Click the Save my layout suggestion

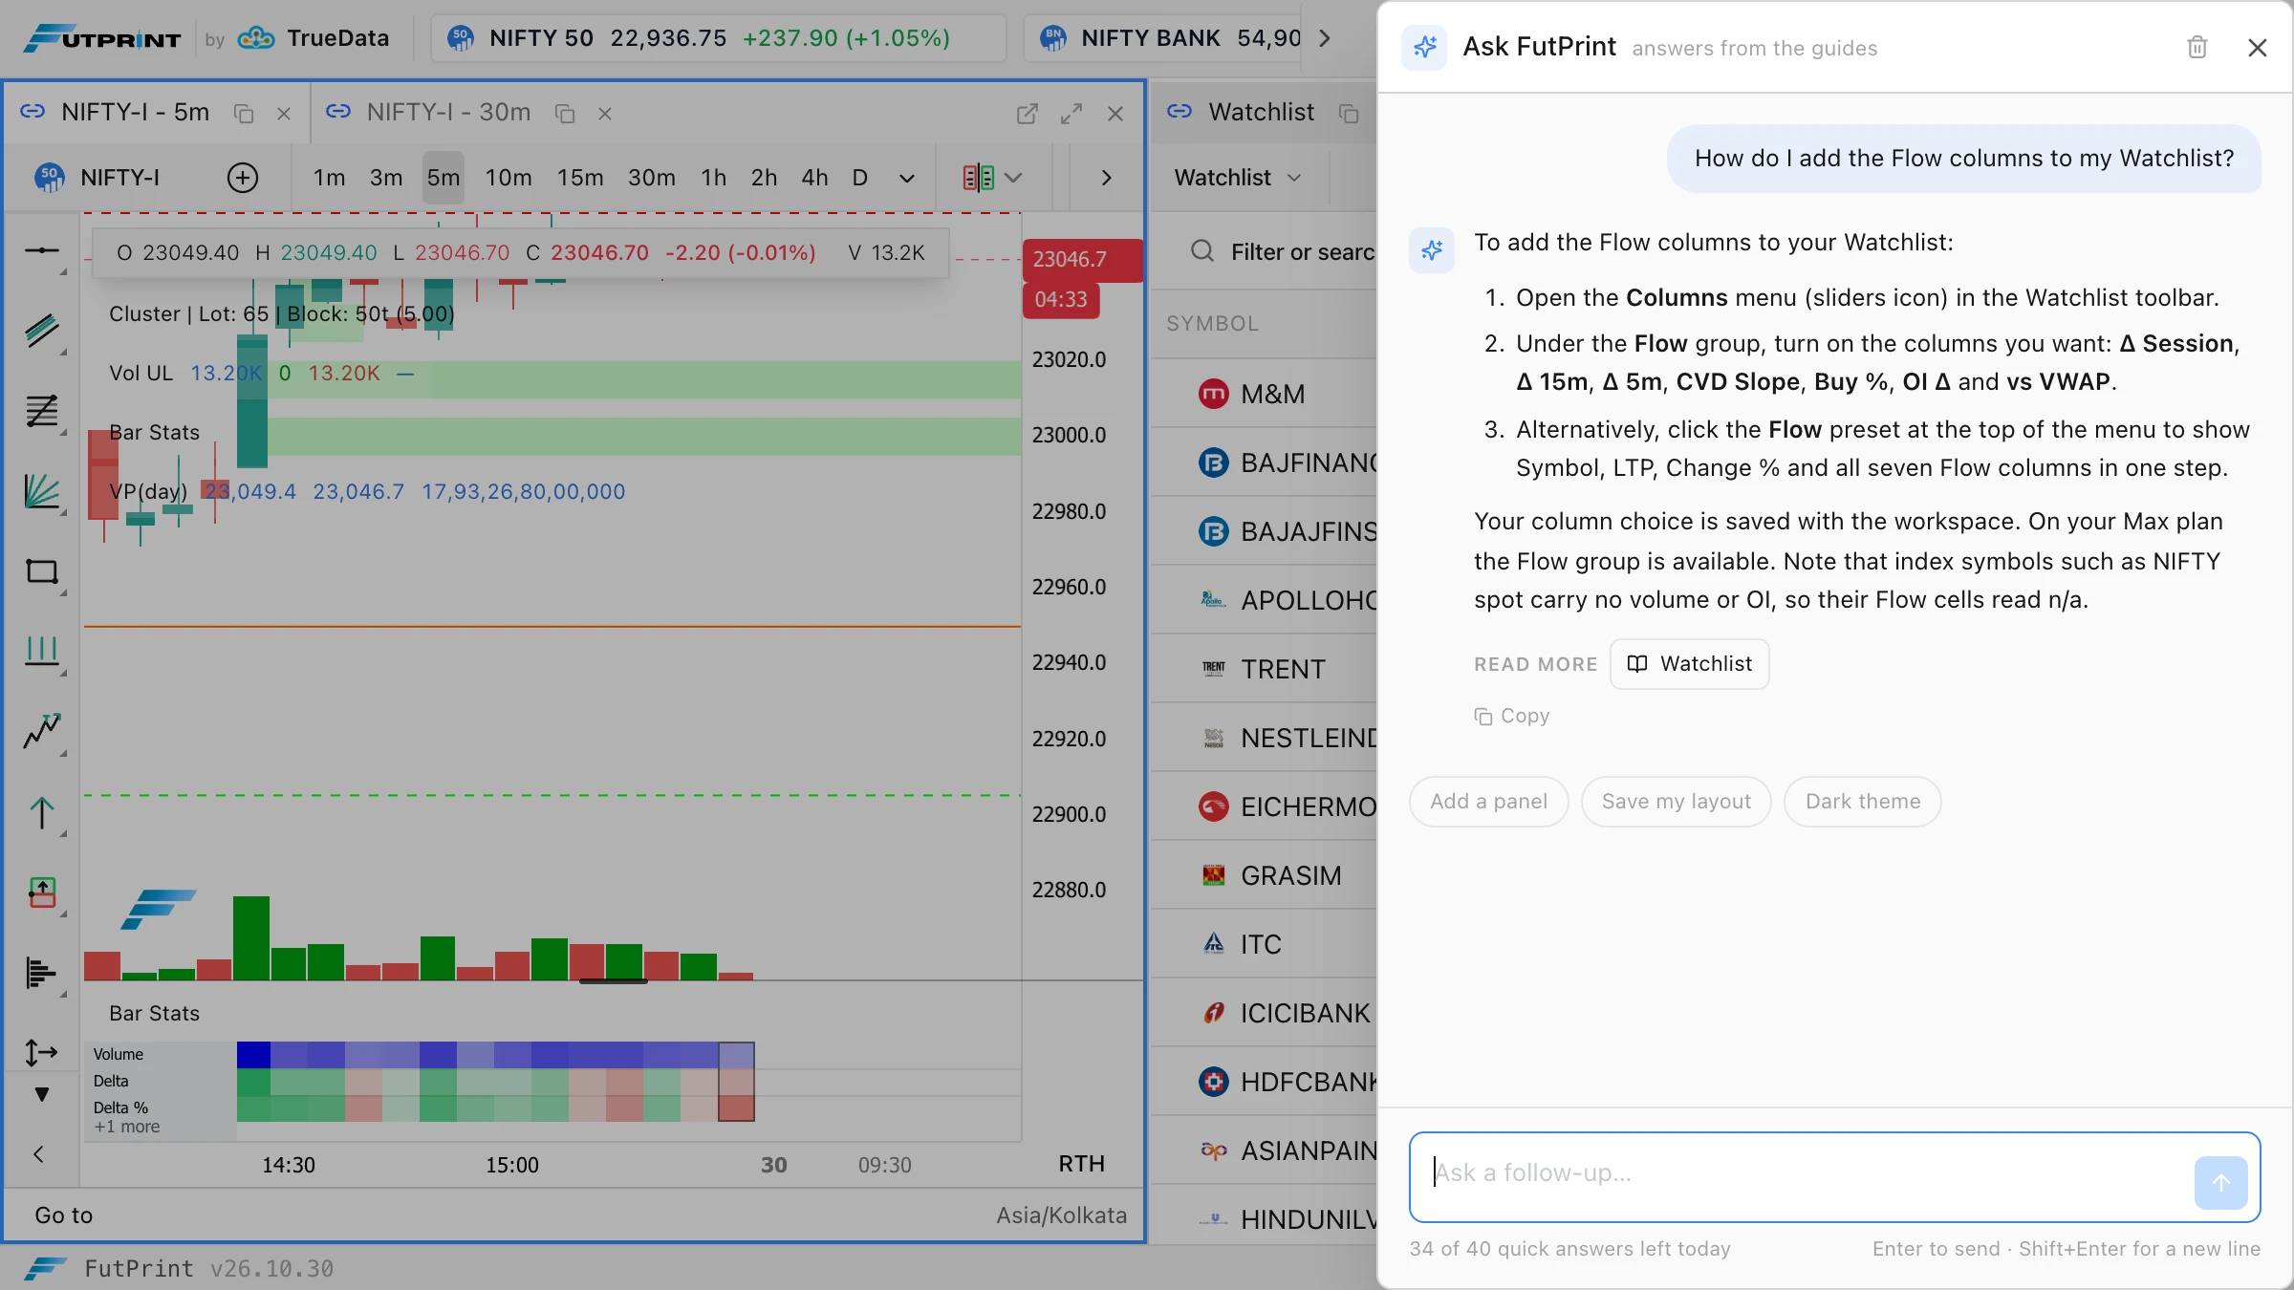(1677, 802)
